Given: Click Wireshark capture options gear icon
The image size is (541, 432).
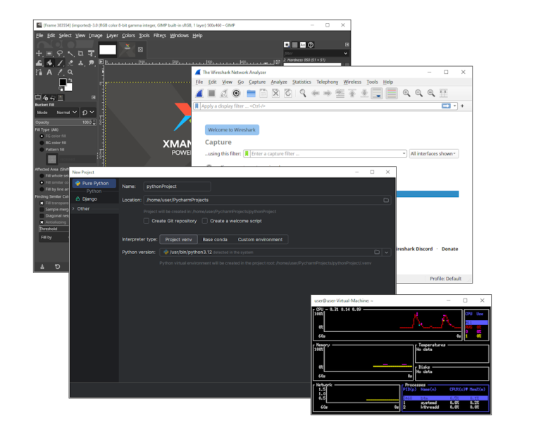Looking at the screenshot, I should point(236,93).
